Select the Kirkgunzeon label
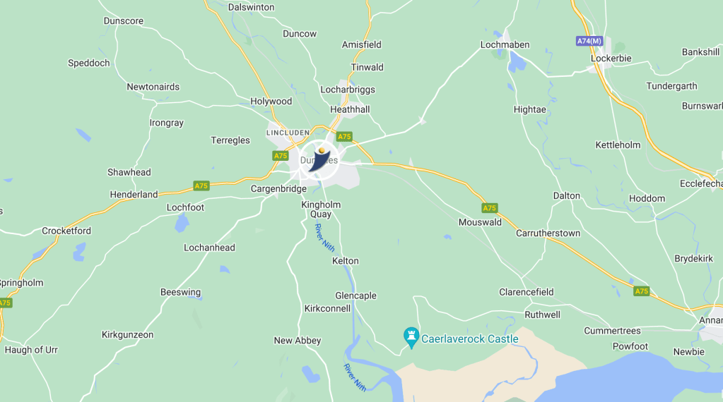Image resolution: width=723 pixels, height=402 pixels. (x=128, y=335)
